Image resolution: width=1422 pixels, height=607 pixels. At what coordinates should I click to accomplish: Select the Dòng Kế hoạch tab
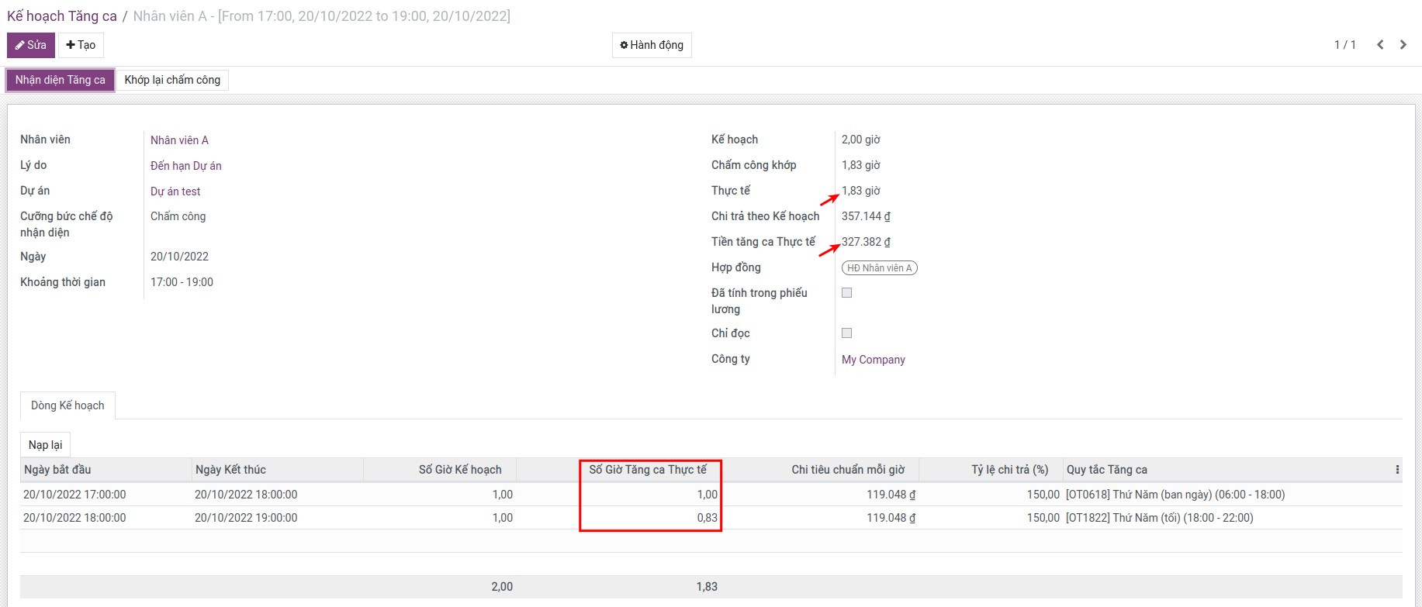67,405
